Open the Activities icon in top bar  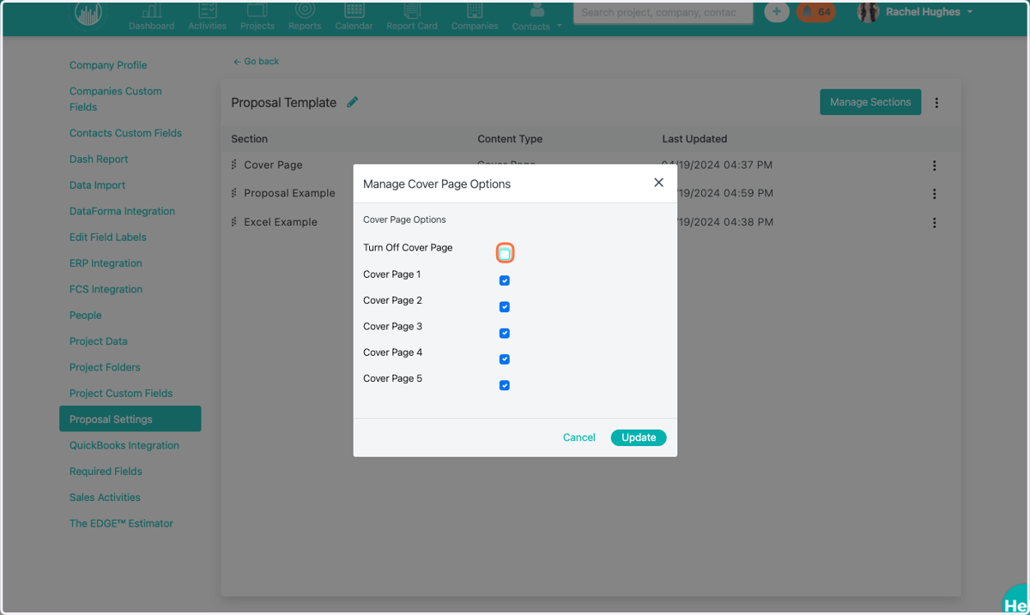tap(207, 11)
